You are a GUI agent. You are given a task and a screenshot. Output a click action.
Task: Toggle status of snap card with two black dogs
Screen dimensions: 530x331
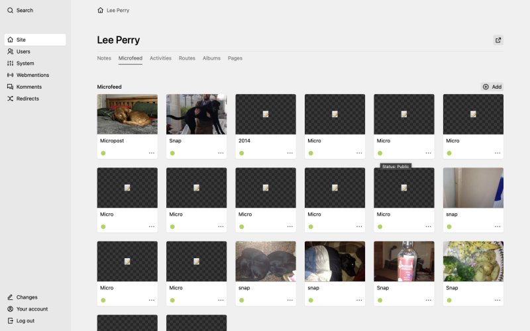pos(242,301)
